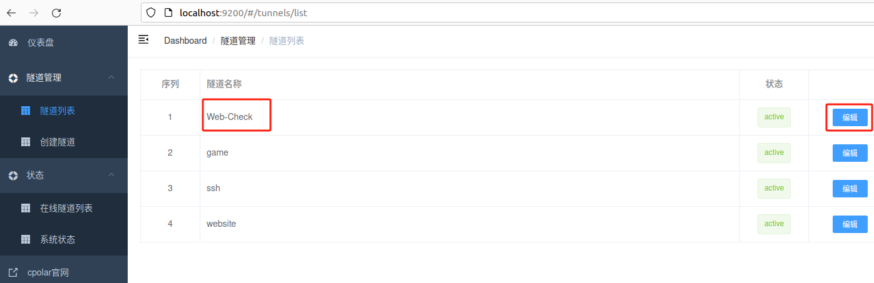Image resolution: width=874 pixels, height=283 pixels.
Task: Click the dashboard gauge icon in sidebar
Action: [13, 43]
